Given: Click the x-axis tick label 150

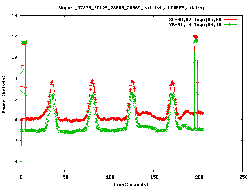Looking at the screenshot, I should tap(154, 177).
